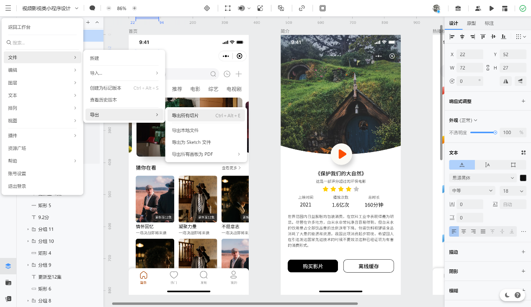
Task: Open the distribute spacing grid dropdown
Action: click(x=521, y=37)
